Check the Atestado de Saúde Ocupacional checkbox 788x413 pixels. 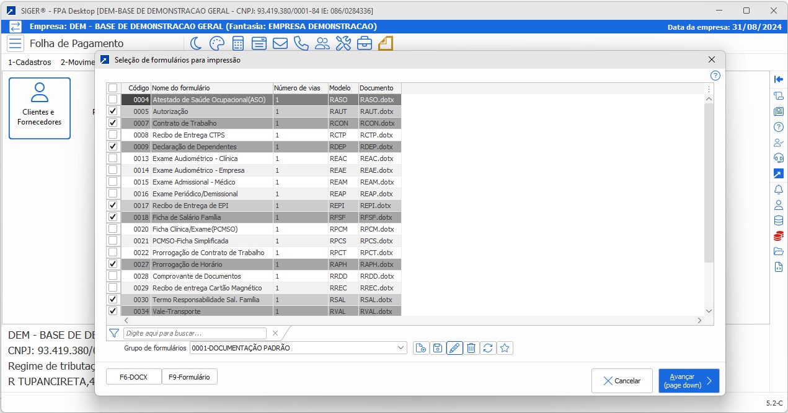[x=113, y=99]
